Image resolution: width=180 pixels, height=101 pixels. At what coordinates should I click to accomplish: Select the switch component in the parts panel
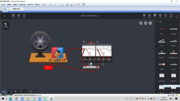[162, 42]
